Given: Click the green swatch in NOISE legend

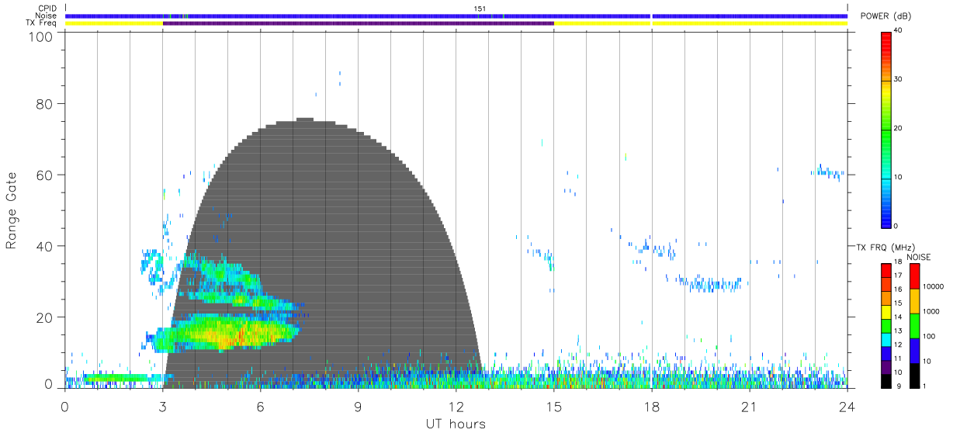Looking at the screenshot, I should click(914, 325).
